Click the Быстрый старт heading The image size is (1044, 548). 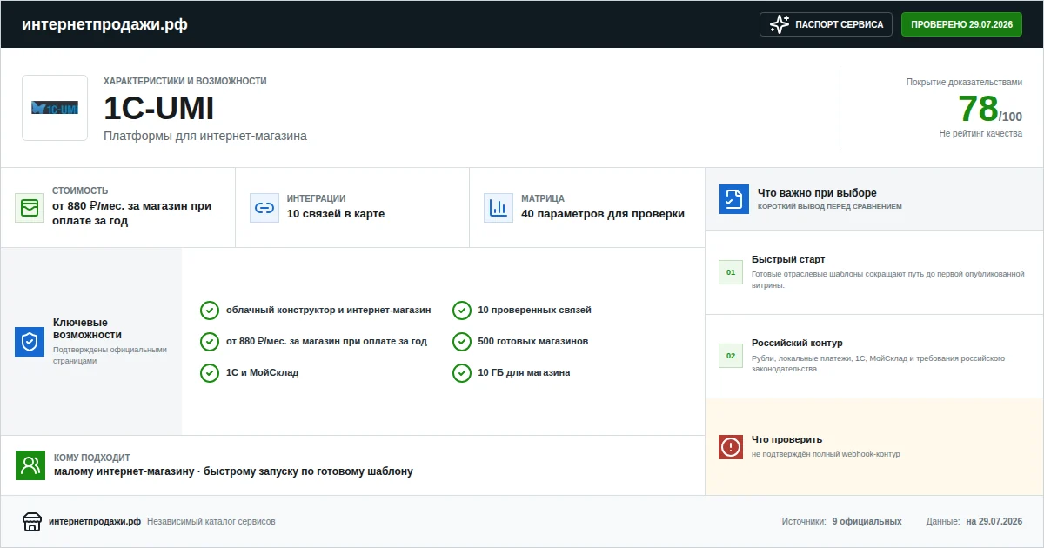point(788,259)
